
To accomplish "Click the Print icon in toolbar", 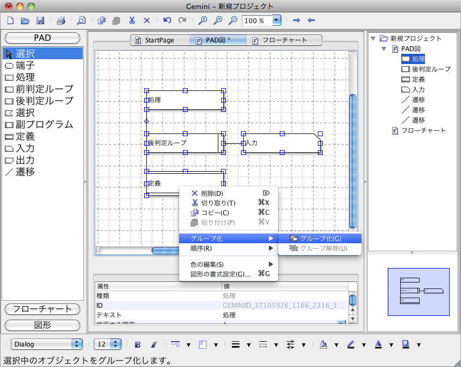I will [61, 20].
